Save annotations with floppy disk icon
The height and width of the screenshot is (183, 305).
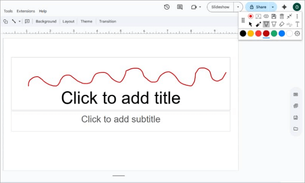[x=274, y=17]
